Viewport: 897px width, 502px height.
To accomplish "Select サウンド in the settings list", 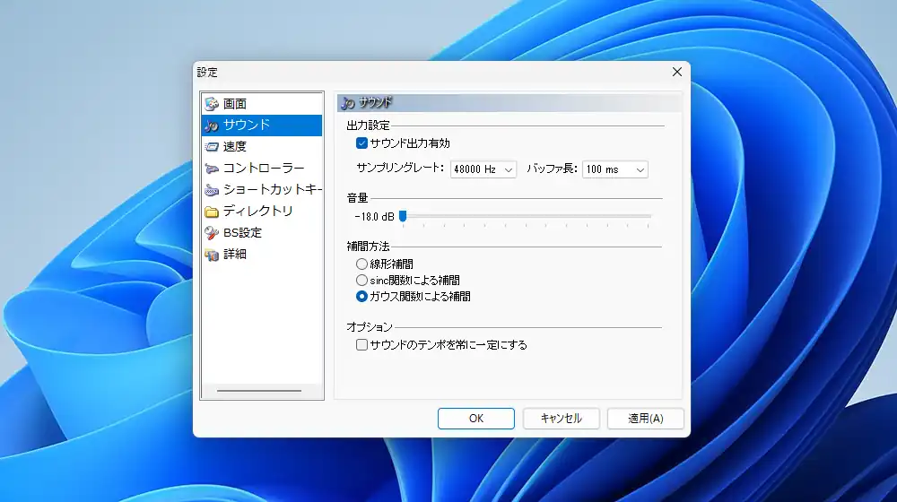I will (262, 125).
